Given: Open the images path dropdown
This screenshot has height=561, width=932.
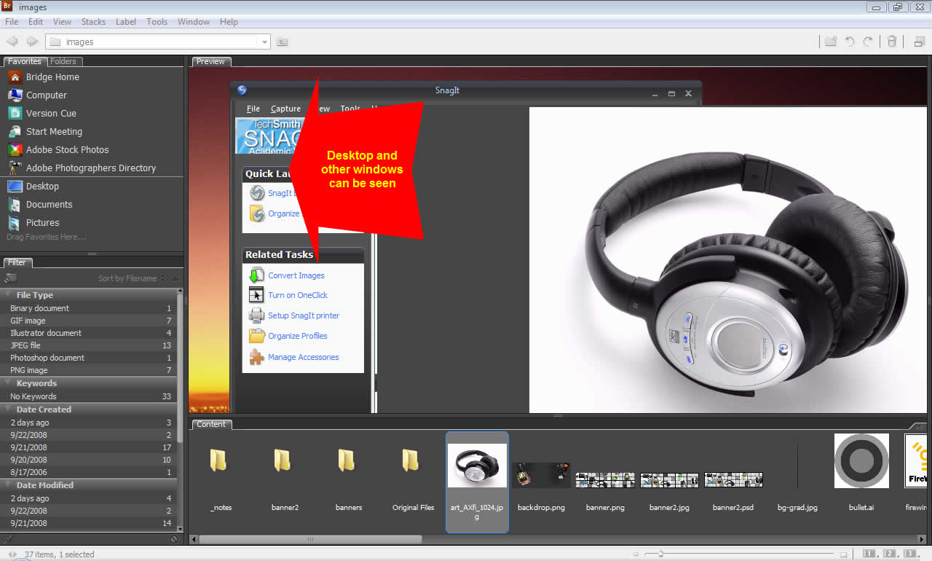Looking at the screenshot, I should pyautogui.click(x=264, y=42).
